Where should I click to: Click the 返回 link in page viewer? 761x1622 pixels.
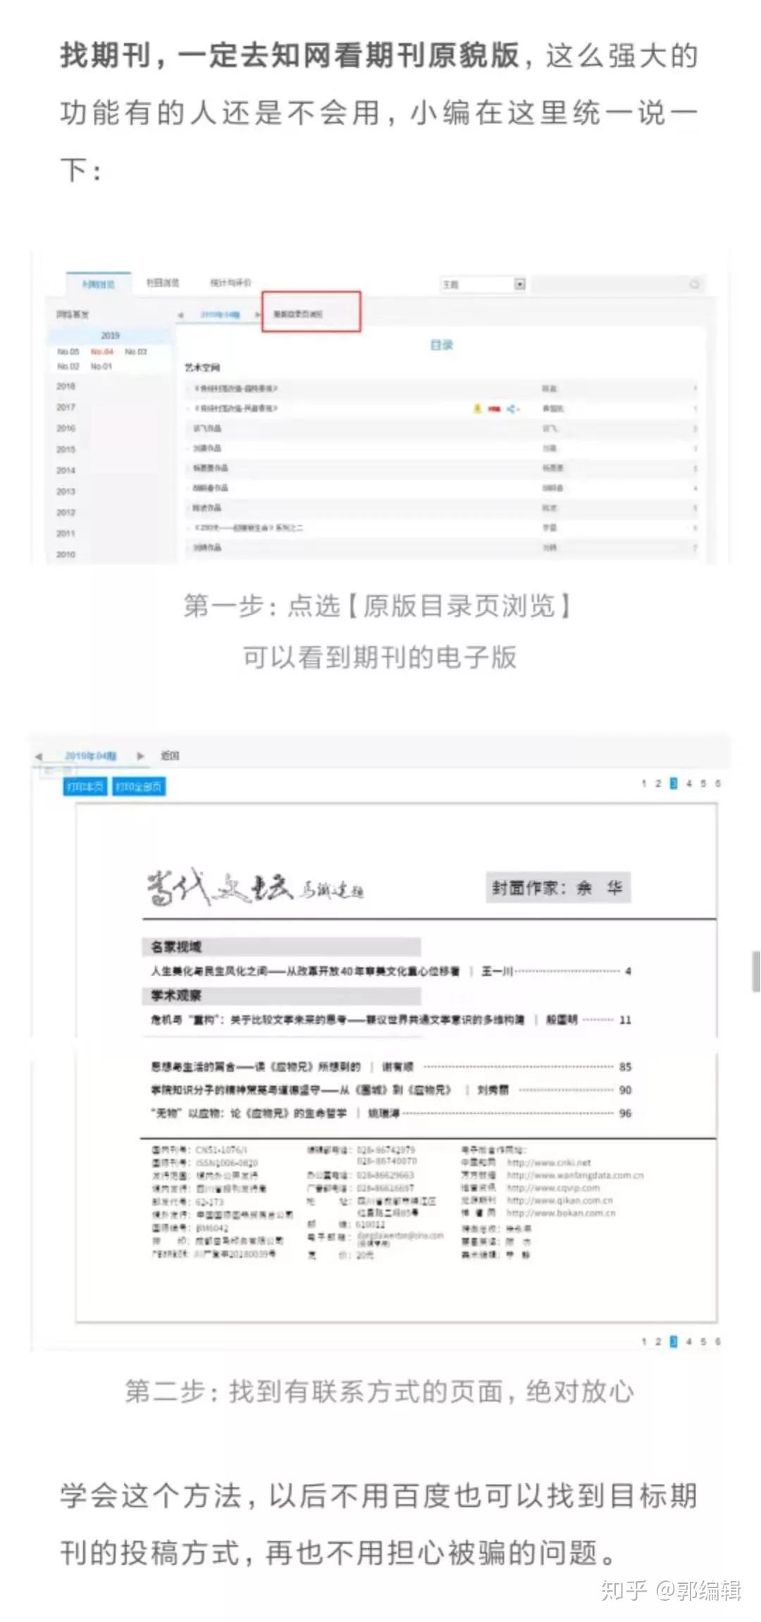170,756
